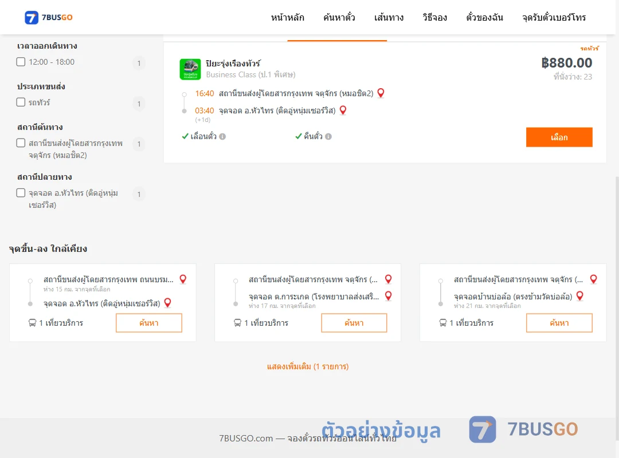Open map pin for จุดจอดบ้านบ่อล้อ
Screen dimensions: 619x458
[x=580, y=295]
